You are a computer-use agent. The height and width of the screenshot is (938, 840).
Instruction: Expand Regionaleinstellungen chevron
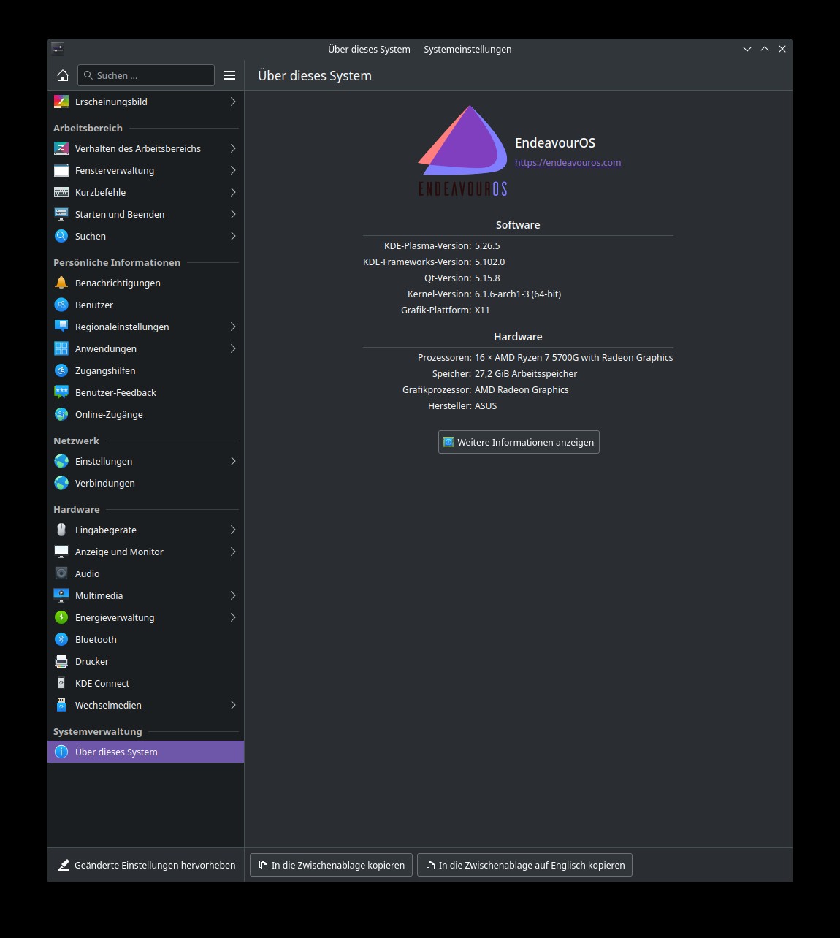(233, 327)
